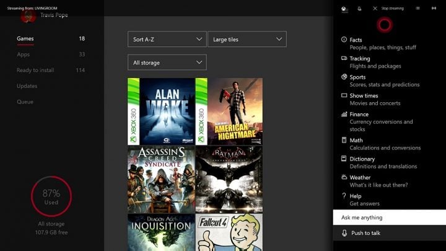Open the All storage dropdown

167,63
